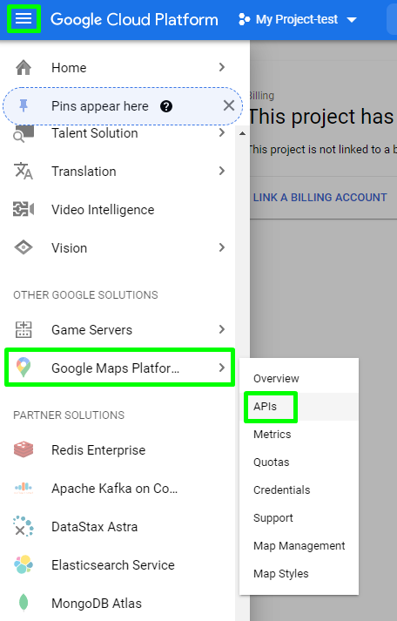Click the MongoDB Atlas leaf icon
397x621 pixels.
(x=24, y=603)
